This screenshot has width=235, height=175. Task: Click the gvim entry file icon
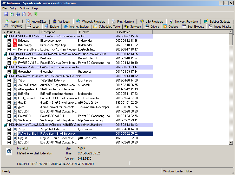15,107
